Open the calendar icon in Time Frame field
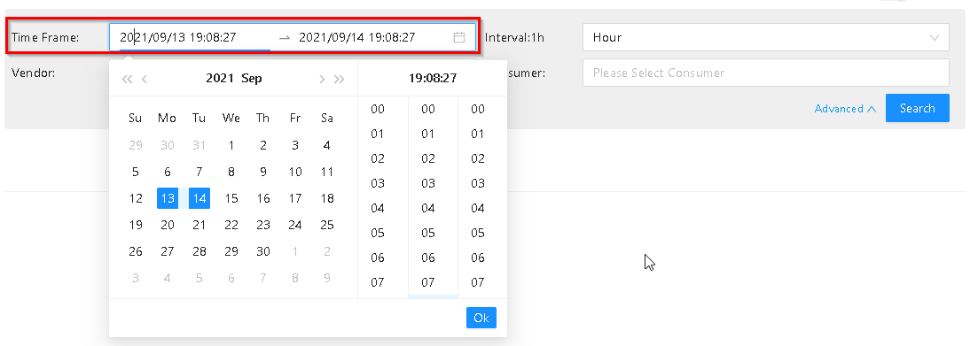Viewport: 970px width, 346px height. [x=459, y=37]
